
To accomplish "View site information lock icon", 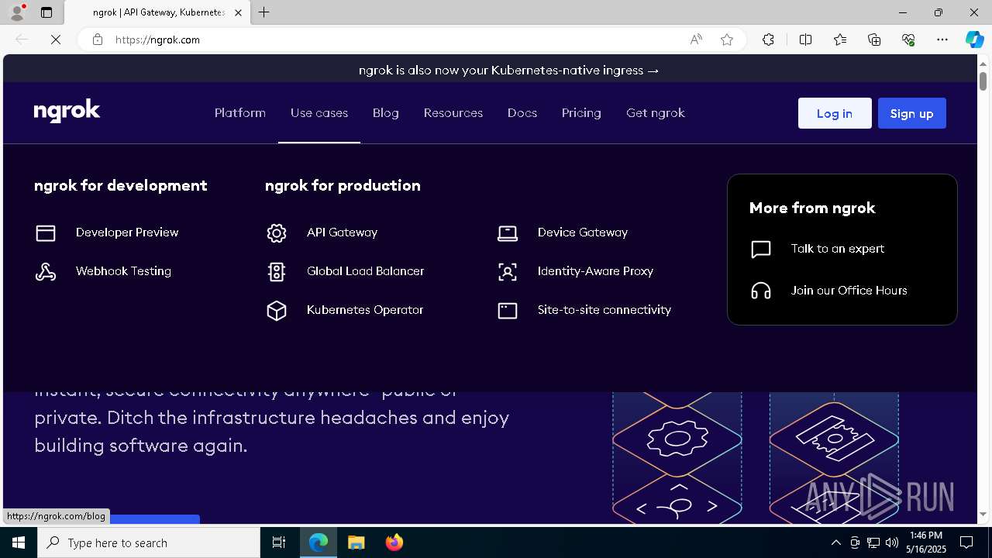I will point(98,40).
